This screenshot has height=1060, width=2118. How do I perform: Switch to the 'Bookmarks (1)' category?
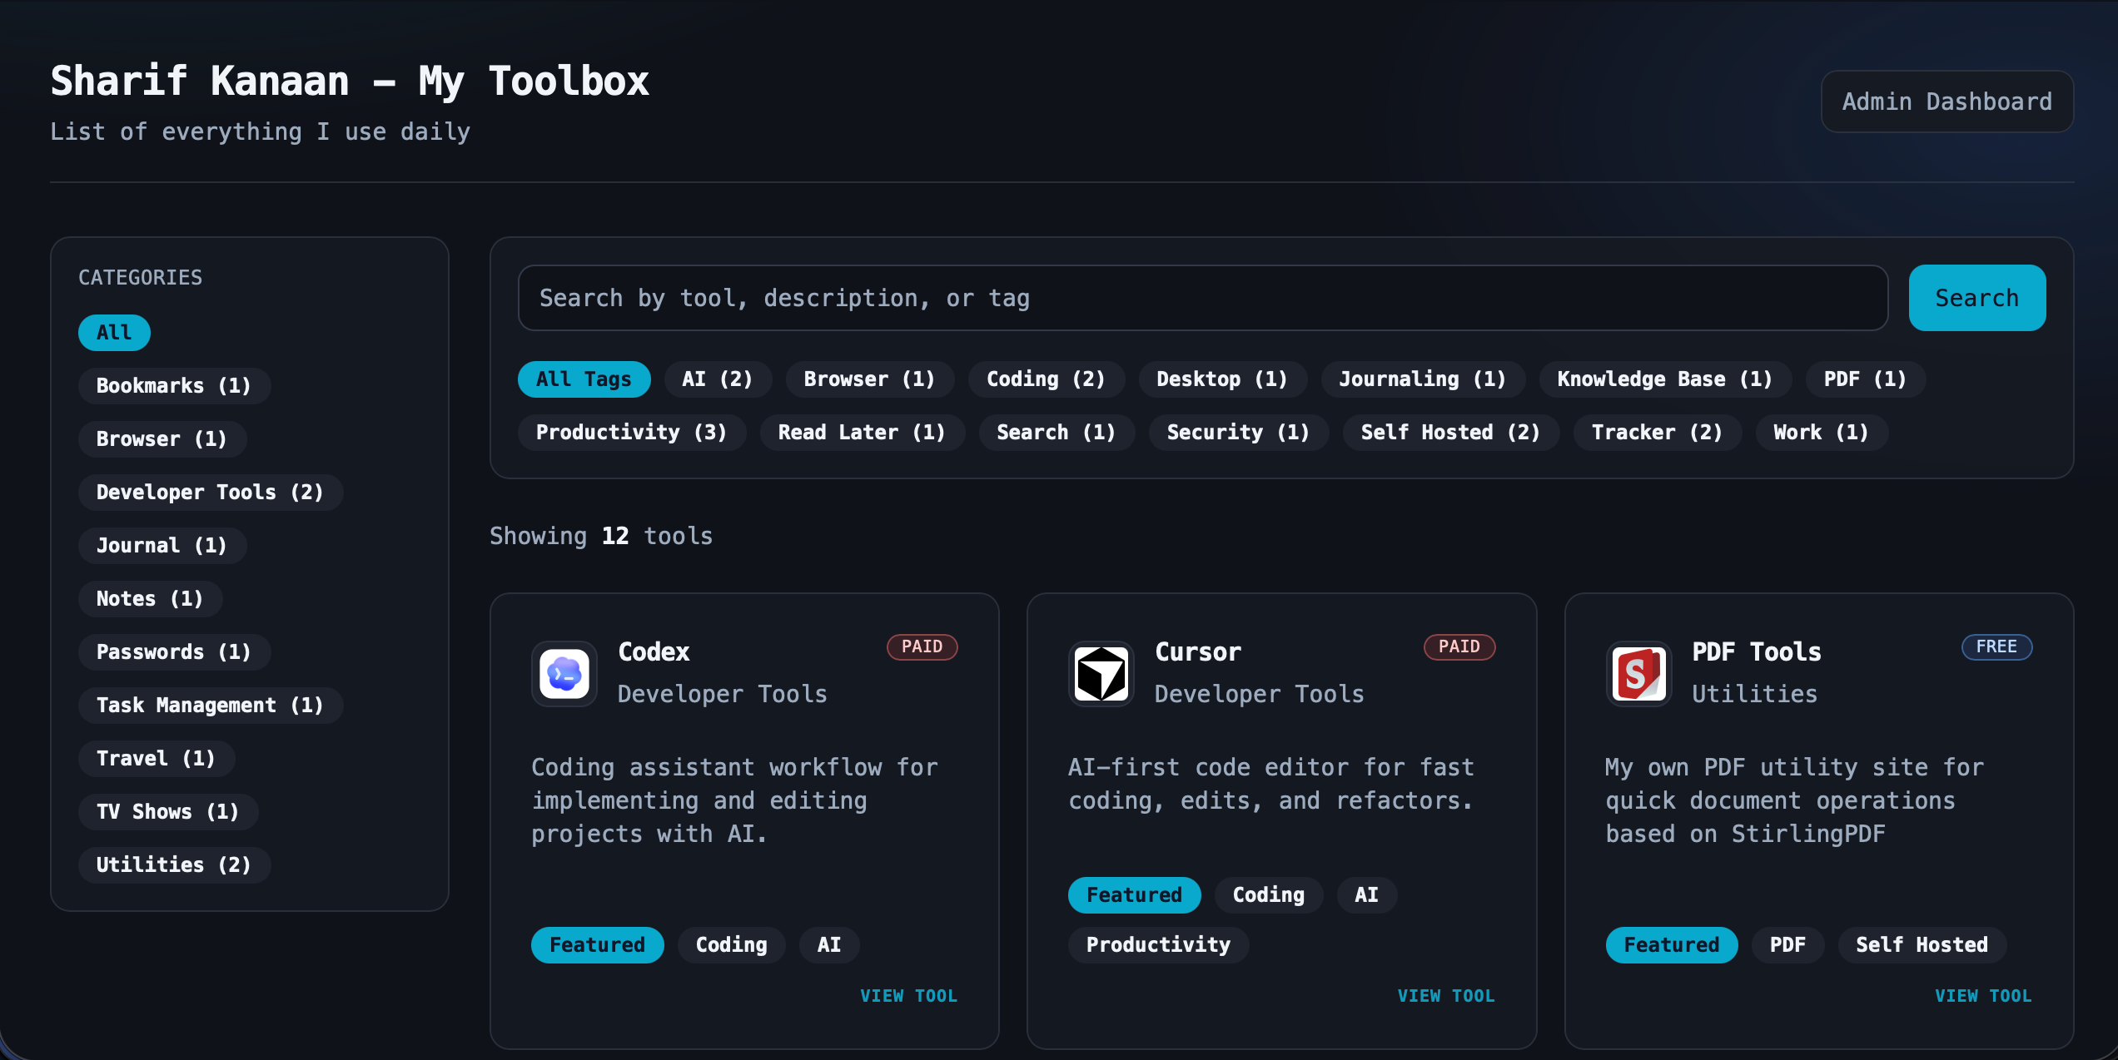click(x=173, y=385)
